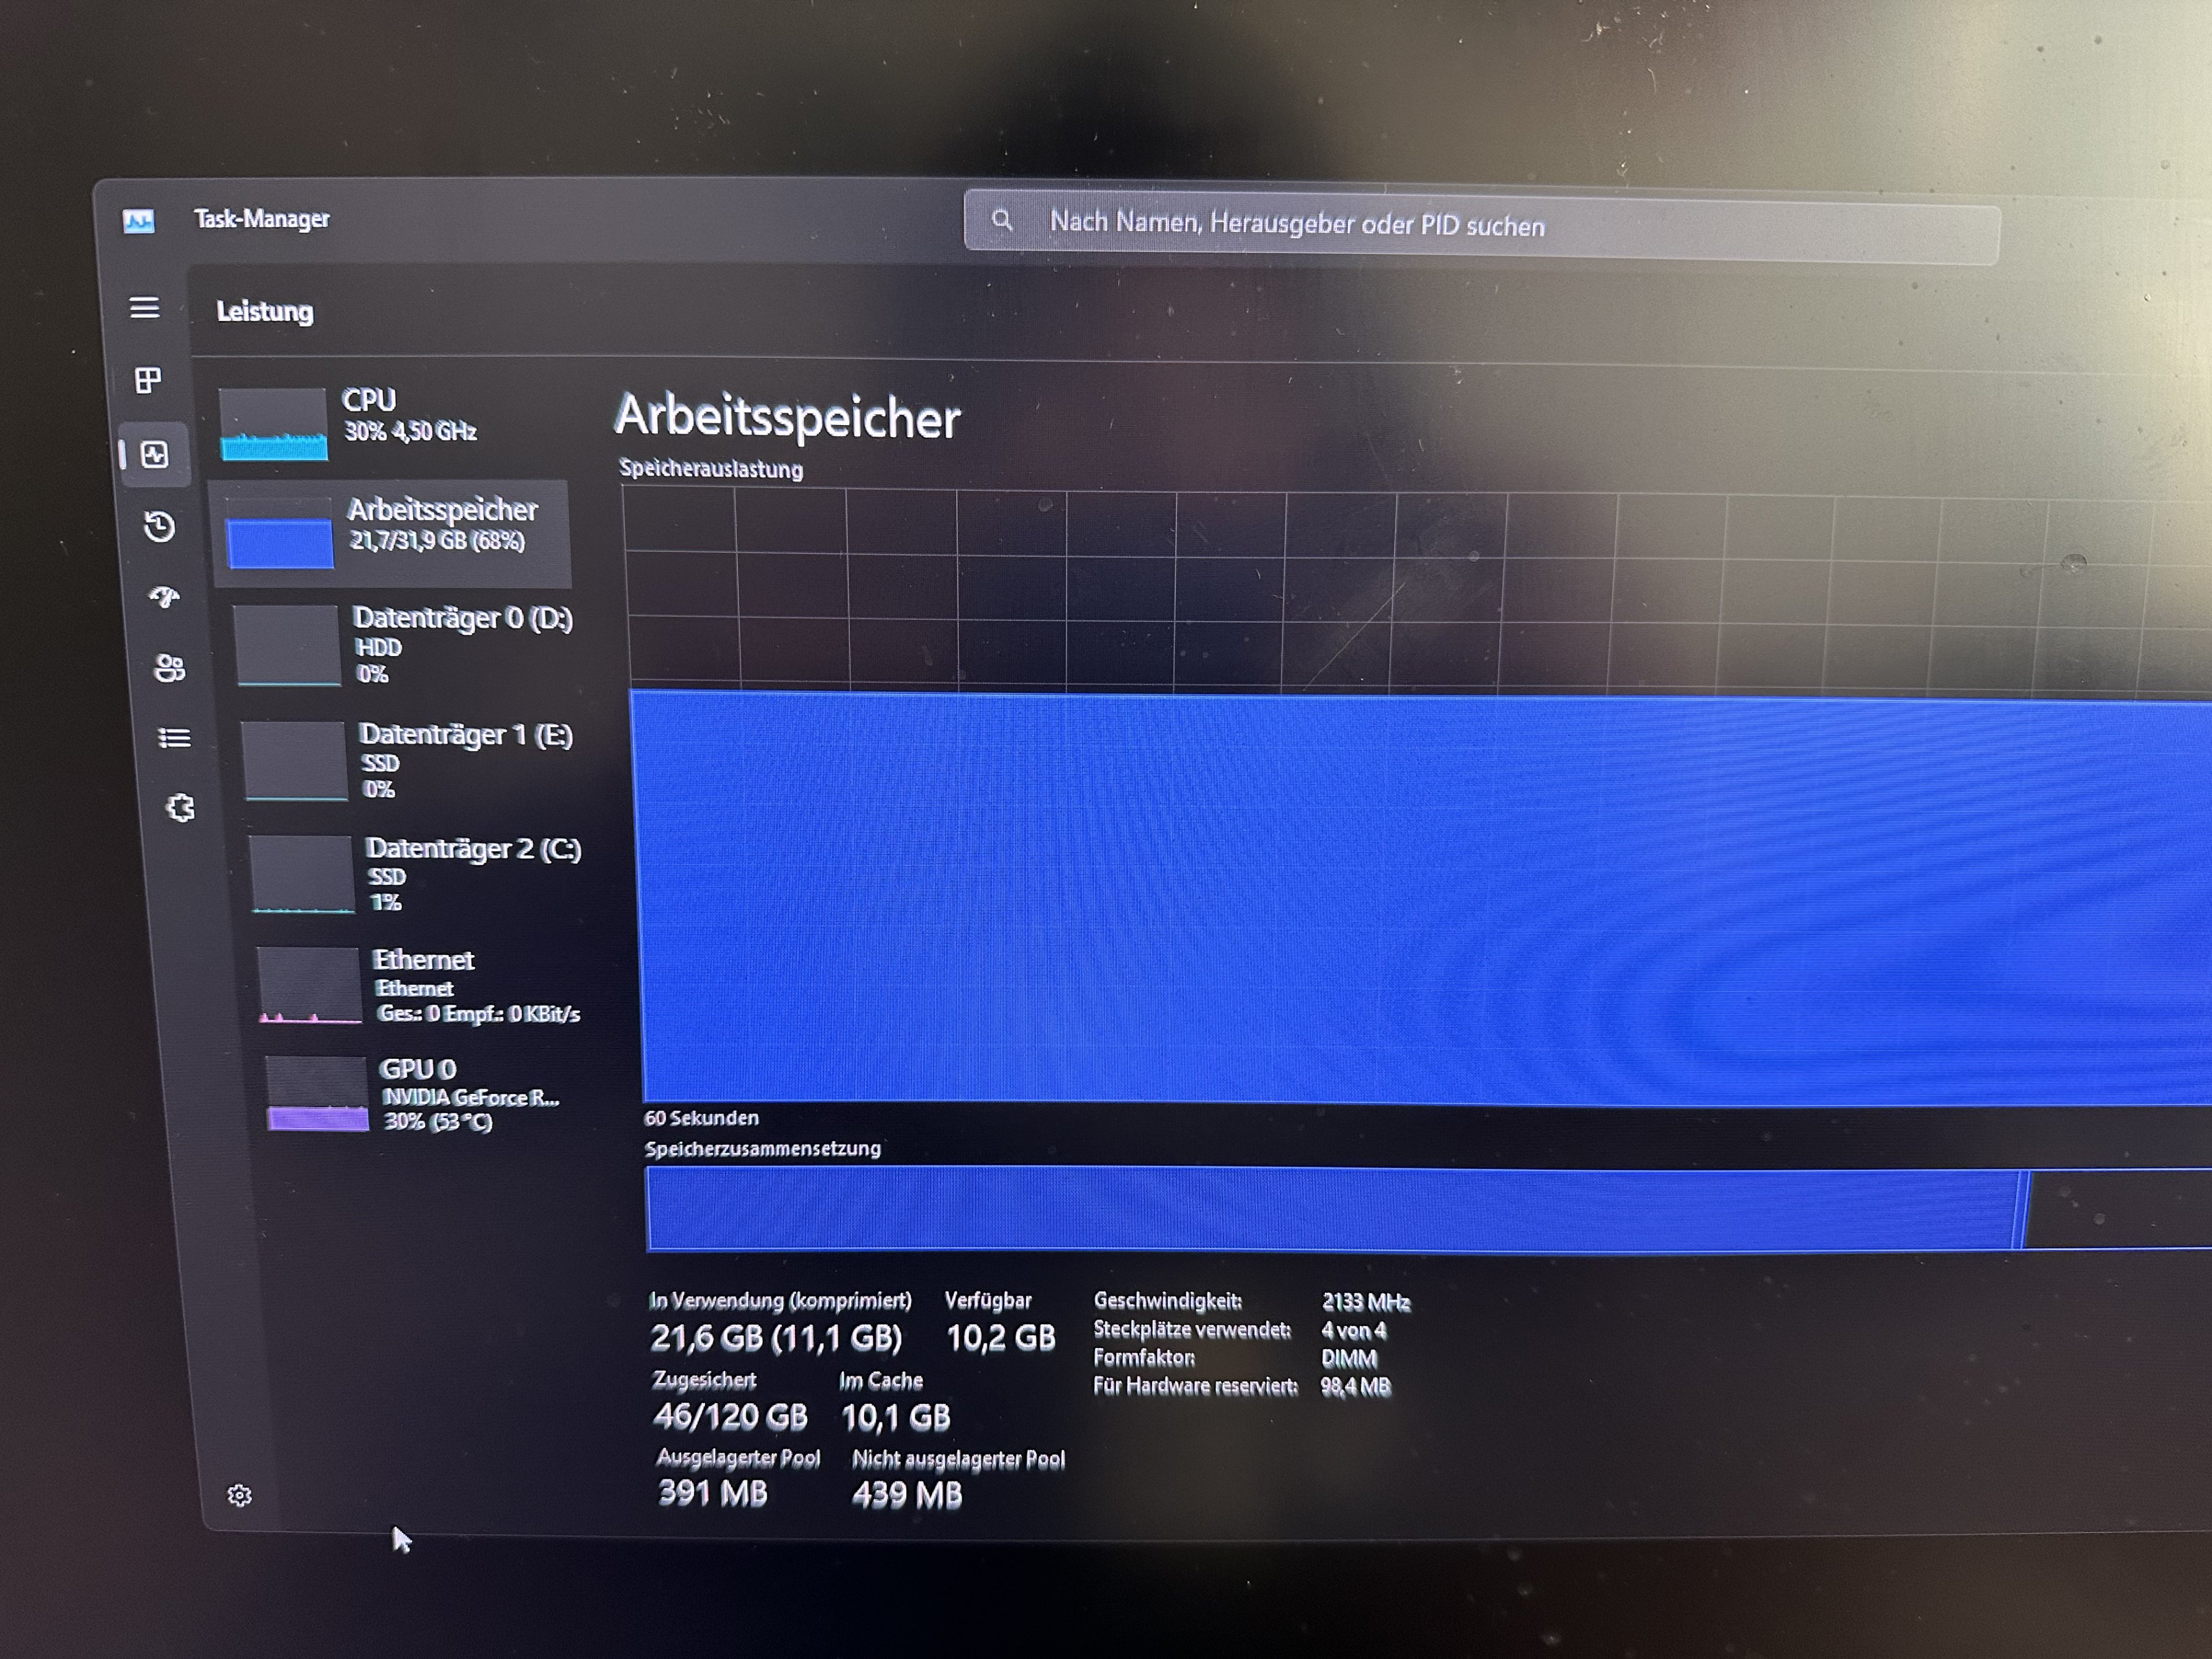Click the Speicherzusammensetzung memory composition bar

click(x=1330, y=1209)
